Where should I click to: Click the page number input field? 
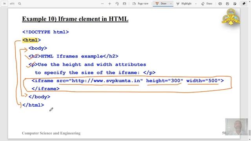(4, 4)
